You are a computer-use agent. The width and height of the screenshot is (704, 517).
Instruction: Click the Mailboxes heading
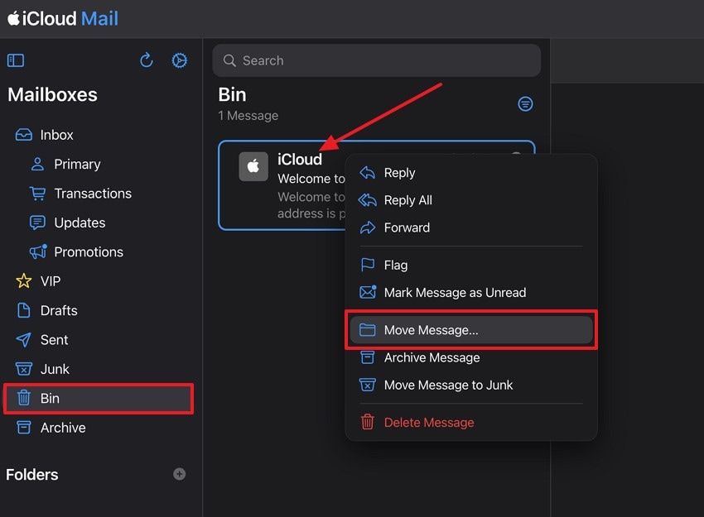[52, 94]
